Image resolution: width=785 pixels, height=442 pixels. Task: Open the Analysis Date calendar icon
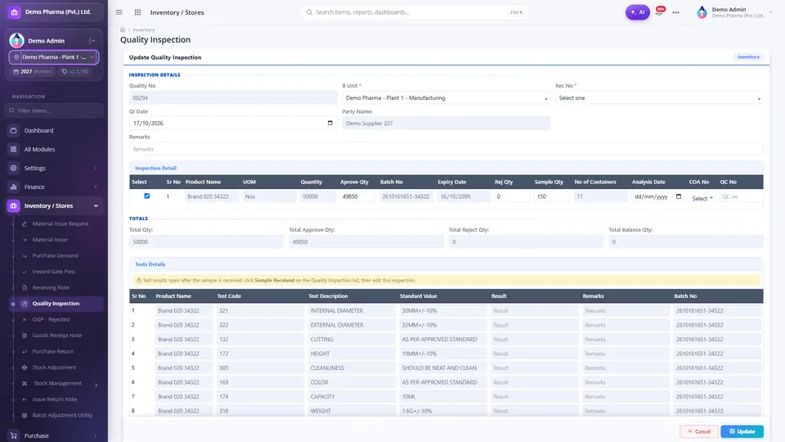(679, 196)
